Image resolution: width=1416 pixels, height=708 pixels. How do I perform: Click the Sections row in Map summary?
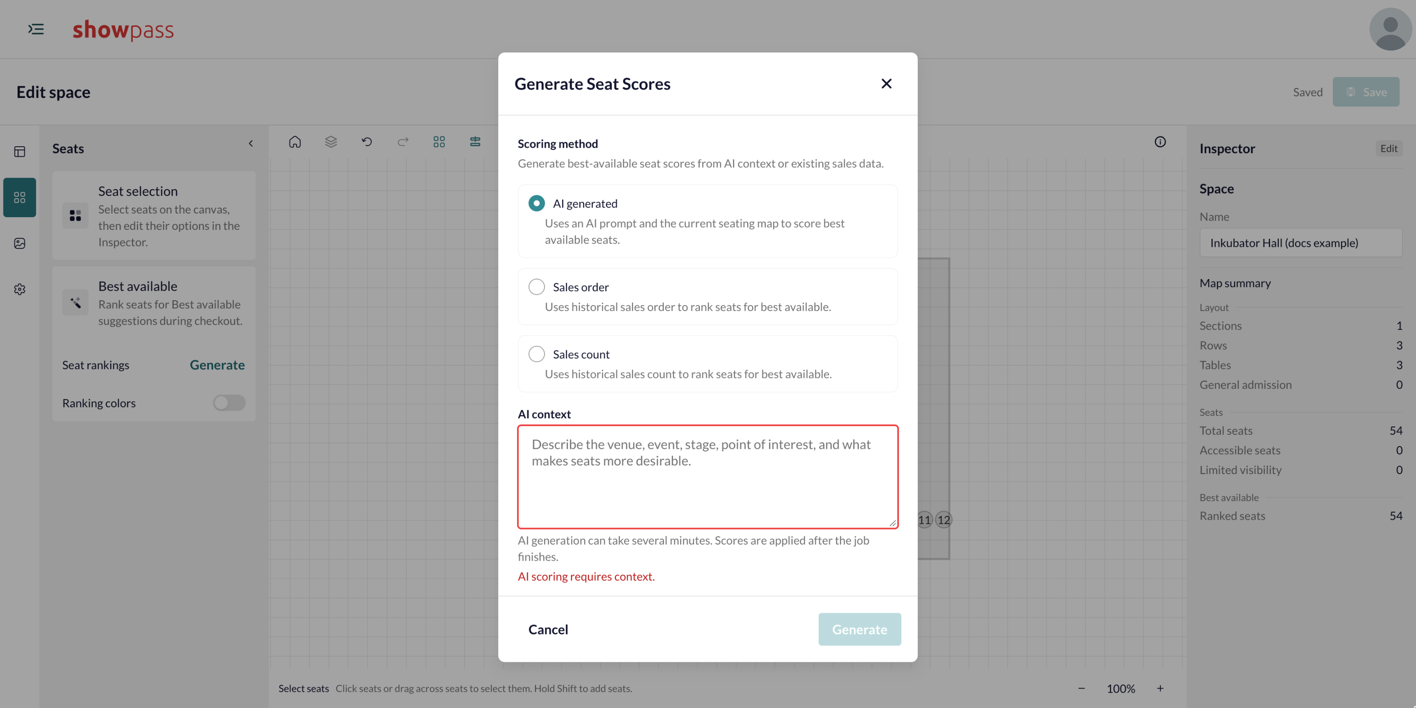1300,326
